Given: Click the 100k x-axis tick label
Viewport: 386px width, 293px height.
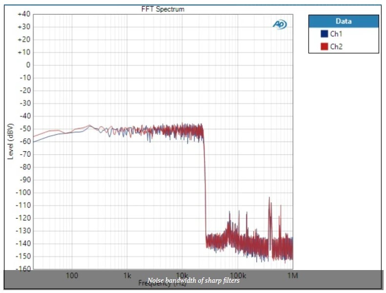Looking at the screenshot, I should (238, 275).
